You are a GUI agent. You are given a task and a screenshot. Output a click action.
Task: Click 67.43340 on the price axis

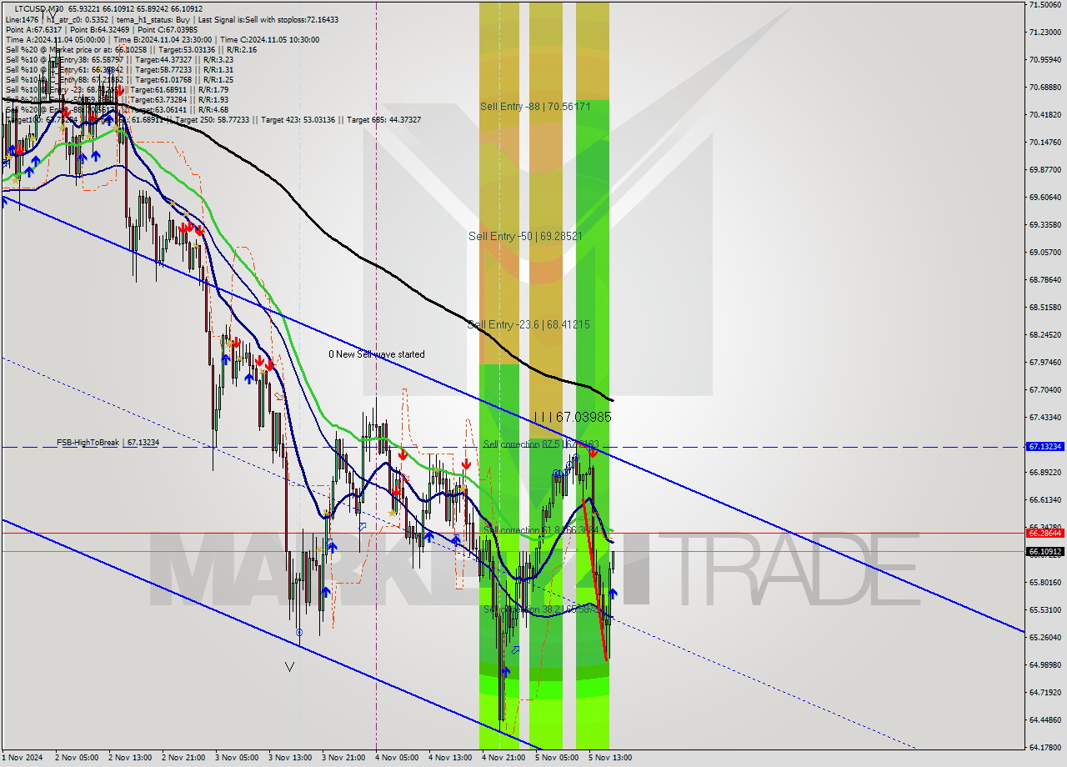pos(1044,417)
